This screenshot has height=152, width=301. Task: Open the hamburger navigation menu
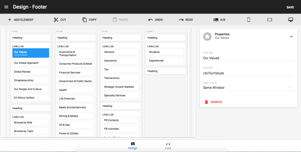(6, 7)
